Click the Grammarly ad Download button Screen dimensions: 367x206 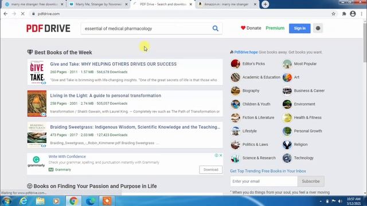click(x=210, y=169)
